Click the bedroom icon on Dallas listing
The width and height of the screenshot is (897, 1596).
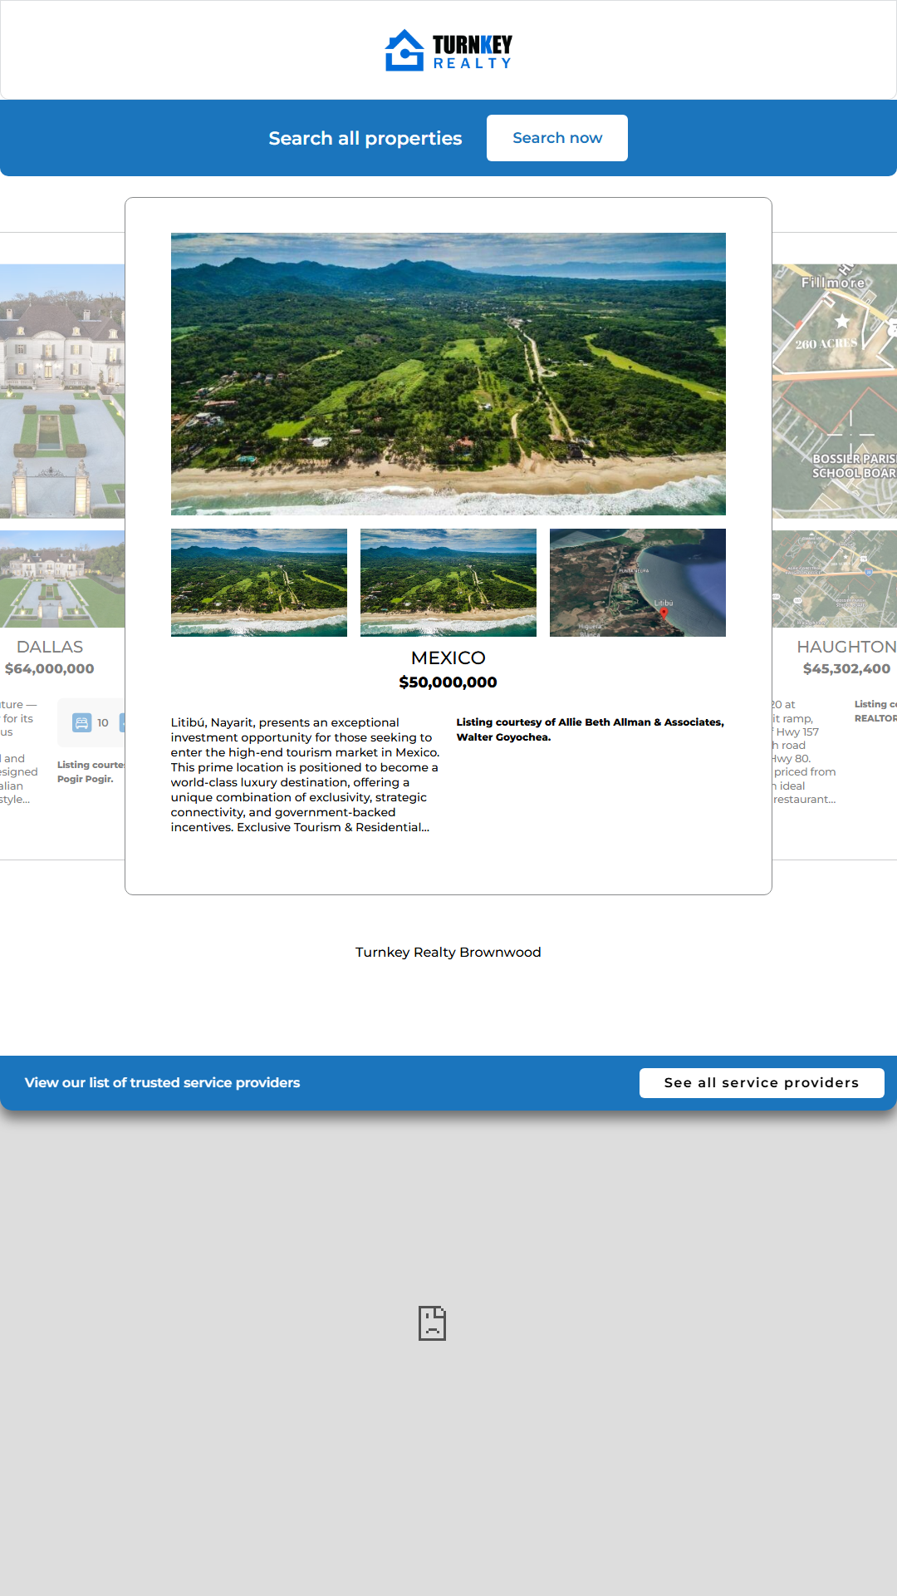pyautogui.click(x=81, y=722)
